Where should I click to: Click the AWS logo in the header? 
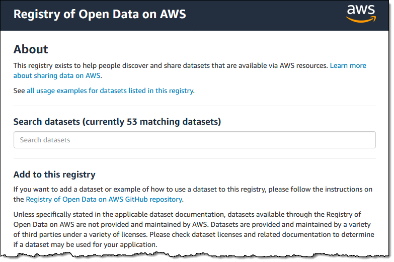[x=361, y=14]
